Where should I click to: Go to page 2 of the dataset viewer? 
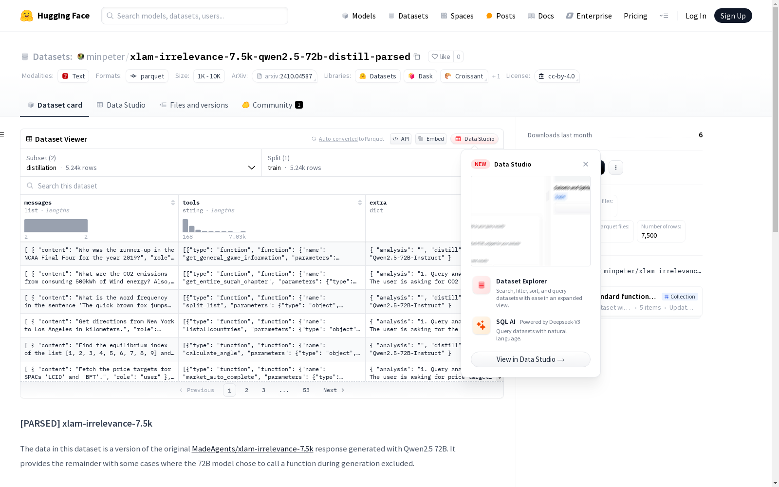point(246,390)
